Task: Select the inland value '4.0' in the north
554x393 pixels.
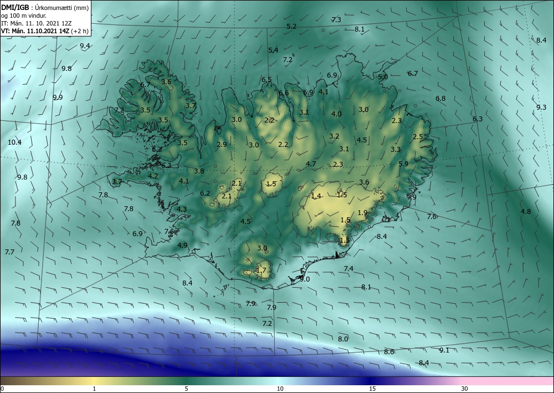Action: (x=336, y=114)
